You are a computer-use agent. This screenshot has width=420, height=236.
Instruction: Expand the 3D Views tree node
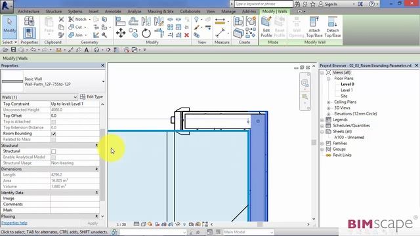(x=328, y=108)
